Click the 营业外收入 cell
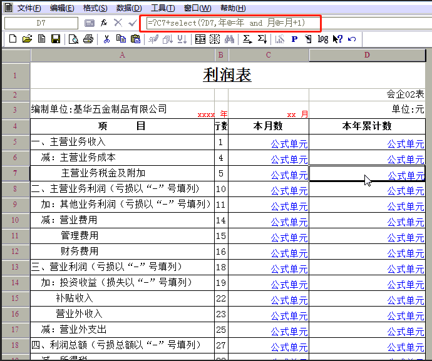The width and height of the screenshot is (432, 361). point(122,314)
